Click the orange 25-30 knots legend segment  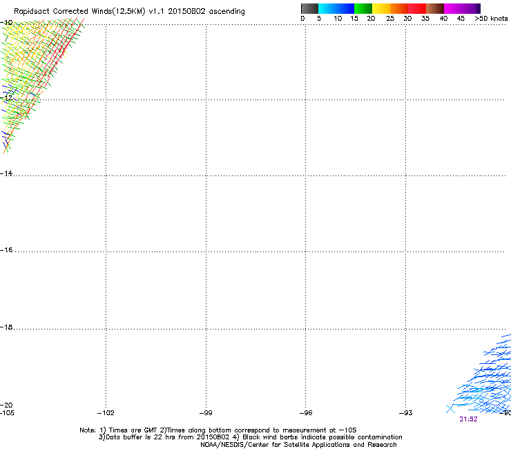click(x=399, y=8)
